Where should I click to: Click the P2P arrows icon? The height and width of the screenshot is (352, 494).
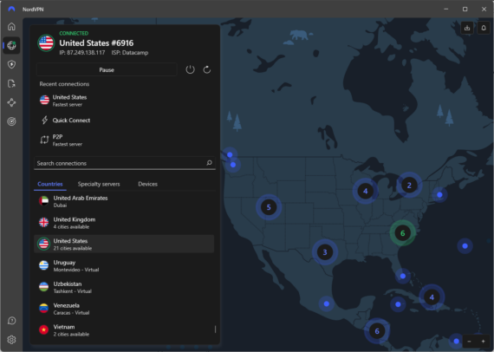44,140
